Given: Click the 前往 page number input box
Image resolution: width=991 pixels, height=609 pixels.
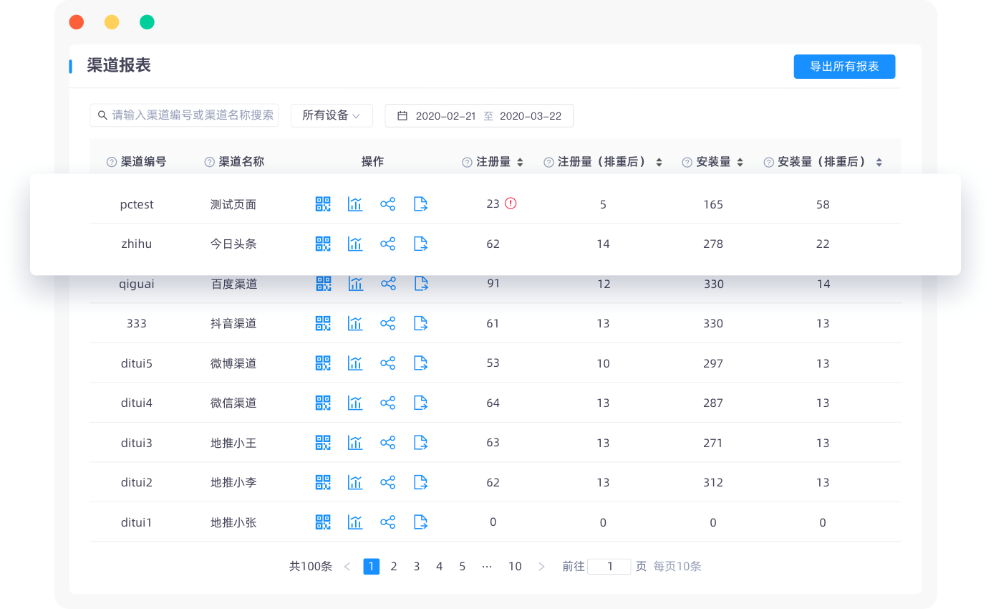Looking at the screenshot, I should (x=609, y=567).
